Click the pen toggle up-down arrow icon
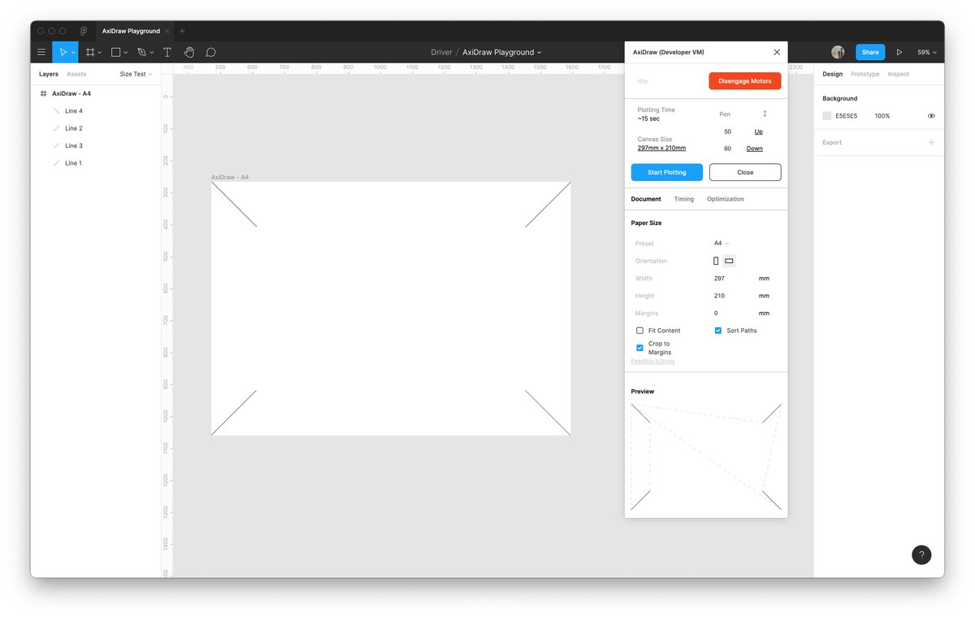 [x=765, y=114]
